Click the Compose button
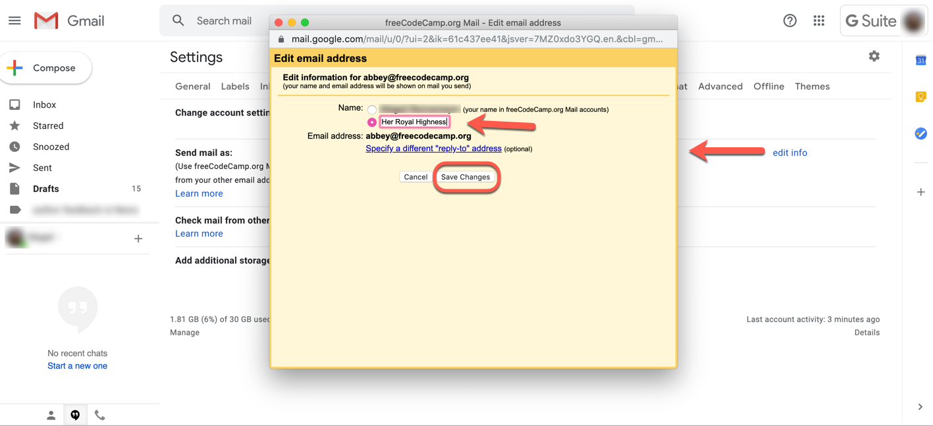933x426 pixels. 45,68
